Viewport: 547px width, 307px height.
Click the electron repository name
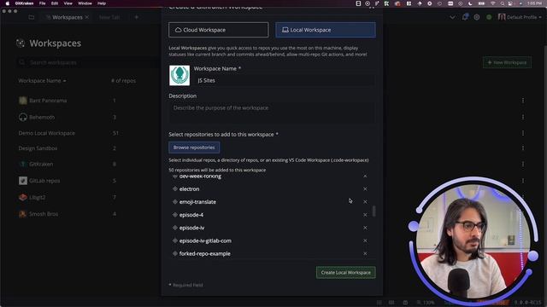[189, 189]
